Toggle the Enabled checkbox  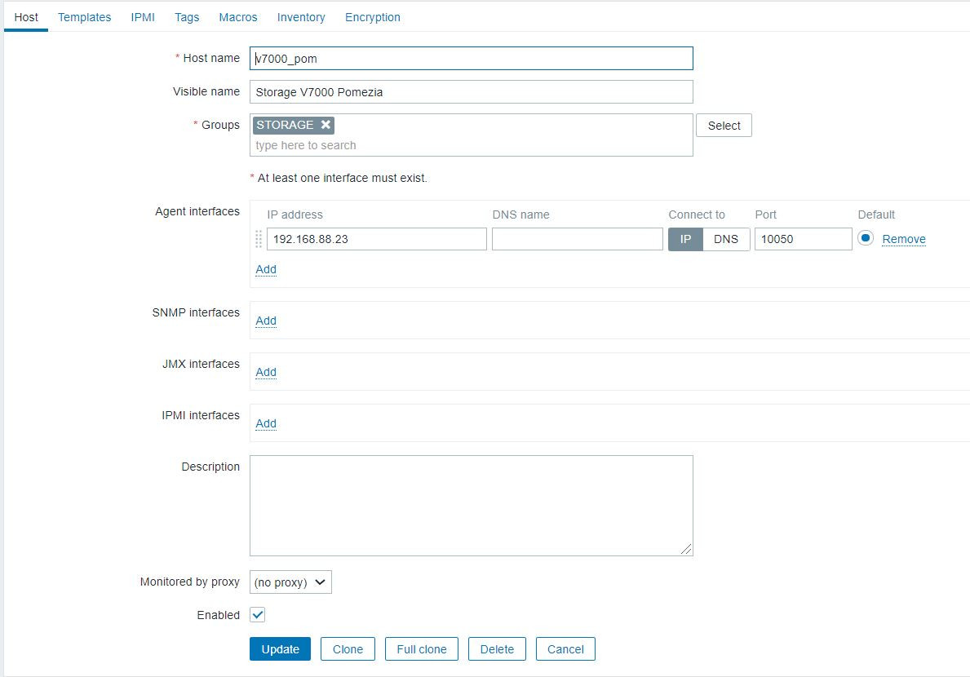coord(257,614)
